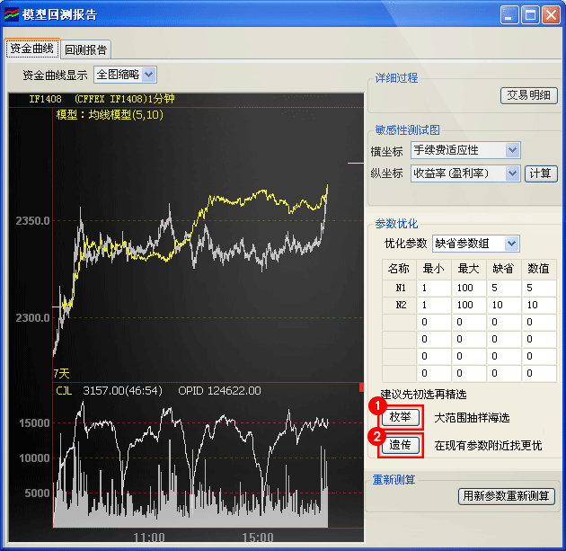Click the 枚举 button

click(400, 418)
